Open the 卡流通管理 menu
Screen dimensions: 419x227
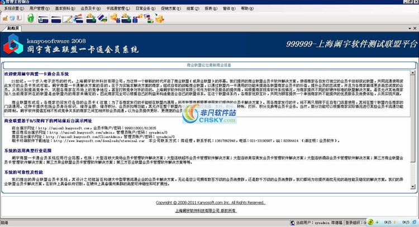pos(118,8)
